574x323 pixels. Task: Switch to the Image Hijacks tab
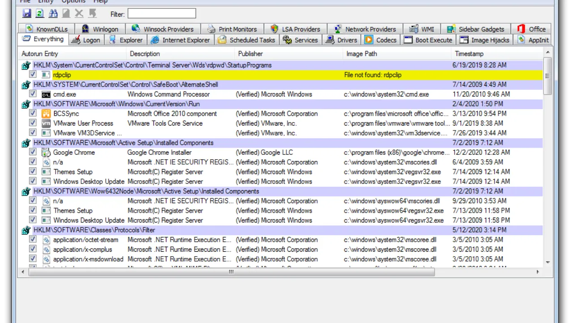pyautogui.click(x=485, y=40)
